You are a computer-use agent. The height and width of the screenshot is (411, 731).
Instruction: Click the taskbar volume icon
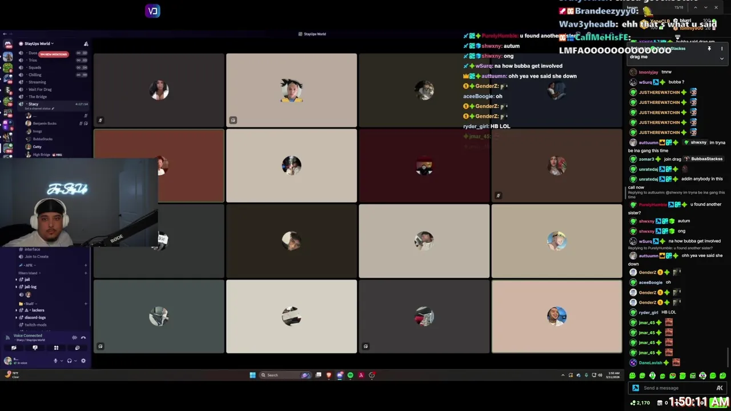point(600,375)
